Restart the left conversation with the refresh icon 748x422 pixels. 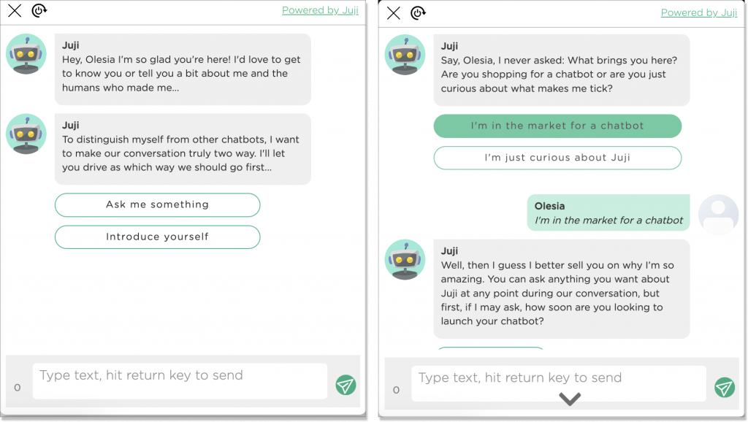coord(40,12)
